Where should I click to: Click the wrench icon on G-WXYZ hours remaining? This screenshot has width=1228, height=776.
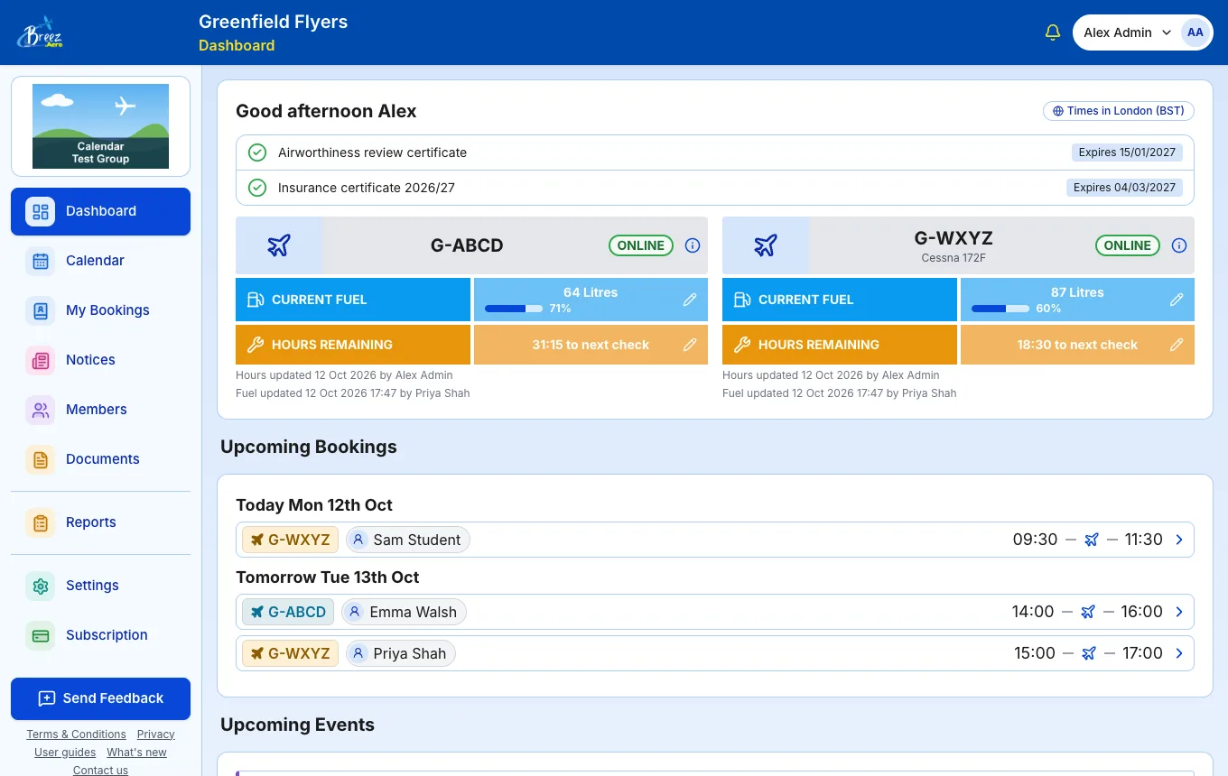(741, 345)
